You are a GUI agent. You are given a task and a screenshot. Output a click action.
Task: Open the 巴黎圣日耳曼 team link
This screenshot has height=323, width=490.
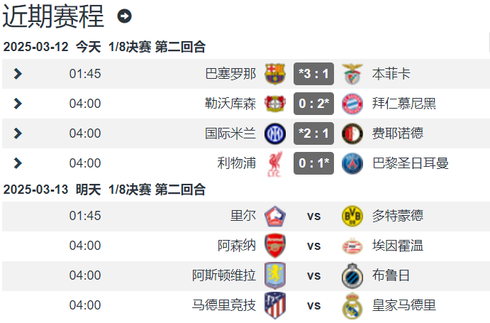pyautogui.click(x=411, y=163)
